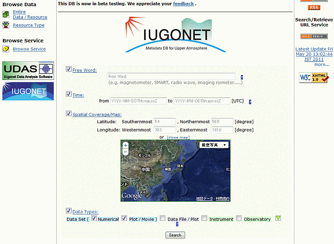Open Entire Data / Resource link
334x244 pixels.
[30, 14]
